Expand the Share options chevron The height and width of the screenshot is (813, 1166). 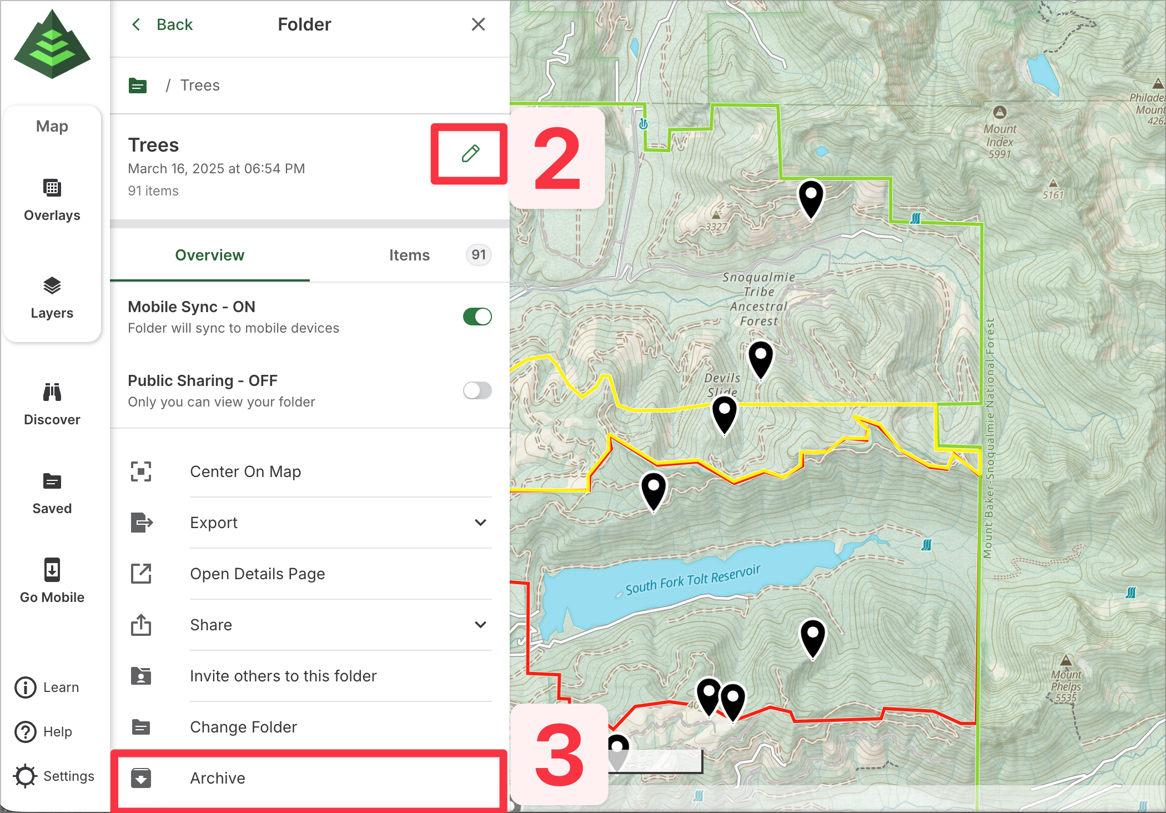pyautogui.click(x=480, y=625)
